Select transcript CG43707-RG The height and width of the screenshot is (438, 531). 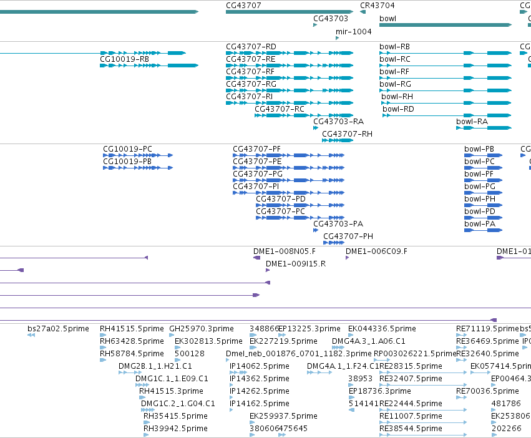tap(290, 90)
